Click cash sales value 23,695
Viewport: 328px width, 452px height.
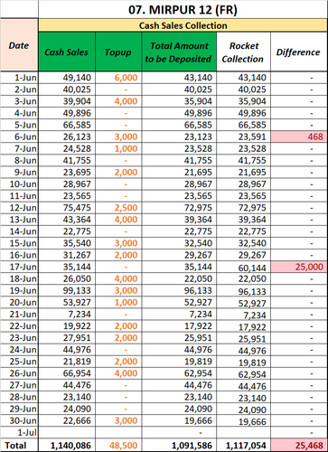(x=67, y=172)
